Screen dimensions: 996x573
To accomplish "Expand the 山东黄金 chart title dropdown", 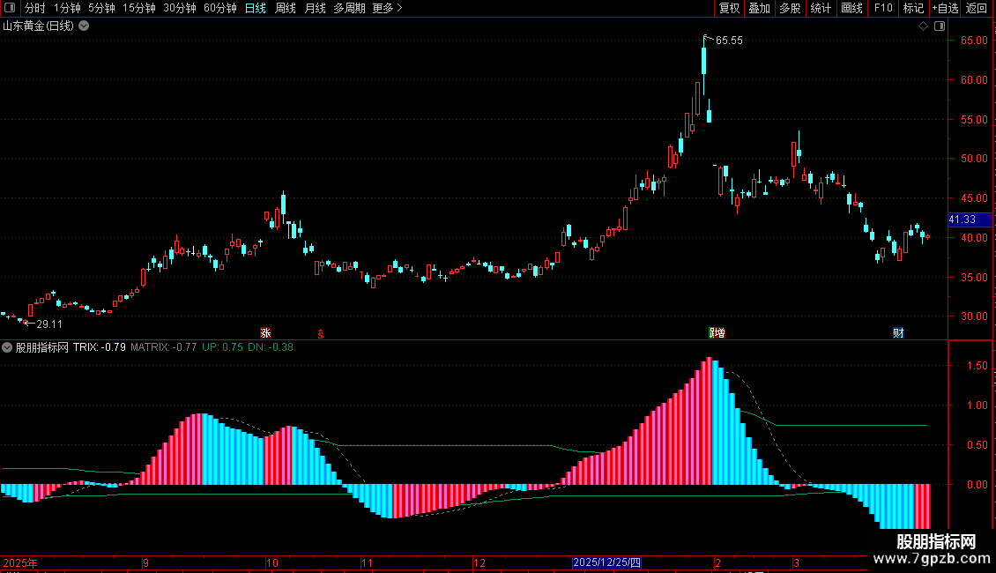I will point(84,26).
